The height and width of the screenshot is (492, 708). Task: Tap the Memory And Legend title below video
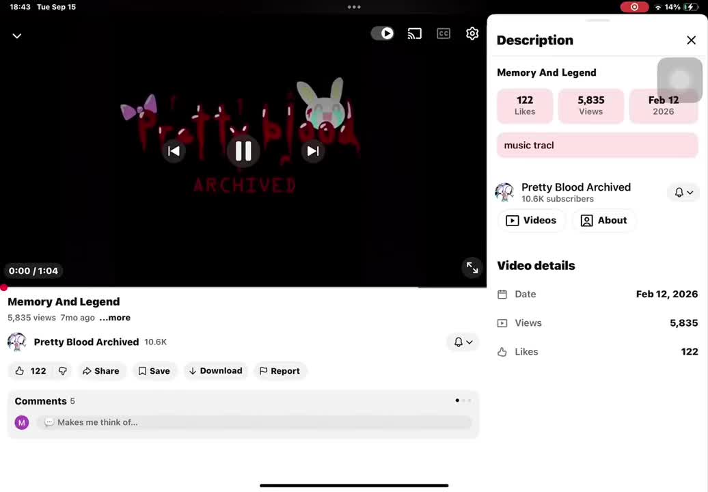[x=64, y=302]
